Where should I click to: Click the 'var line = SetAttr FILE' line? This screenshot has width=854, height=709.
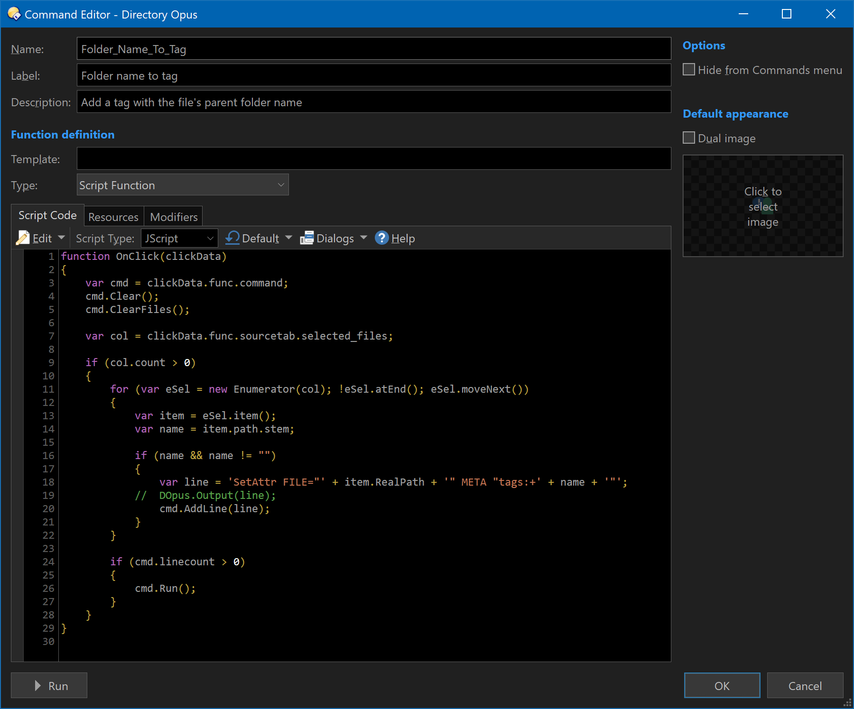393,482
